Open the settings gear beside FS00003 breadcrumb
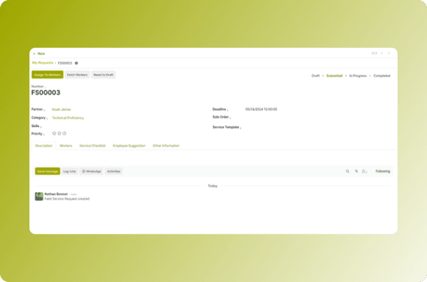This screenshot has width=427, height=282. point(77,63)
